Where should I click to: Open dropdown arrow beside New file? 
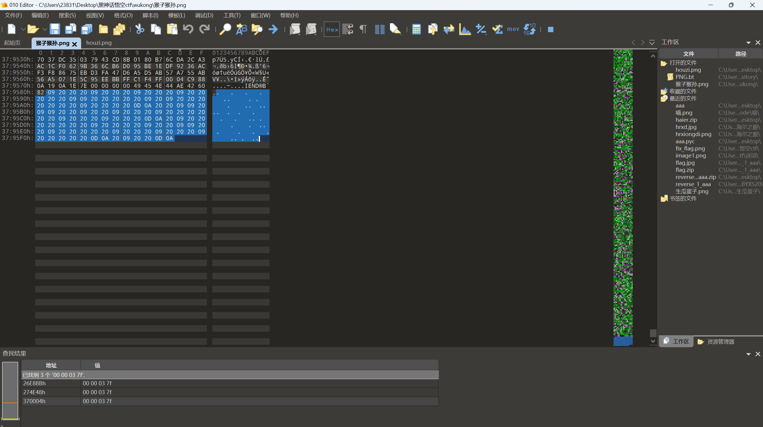click(23, 29)
